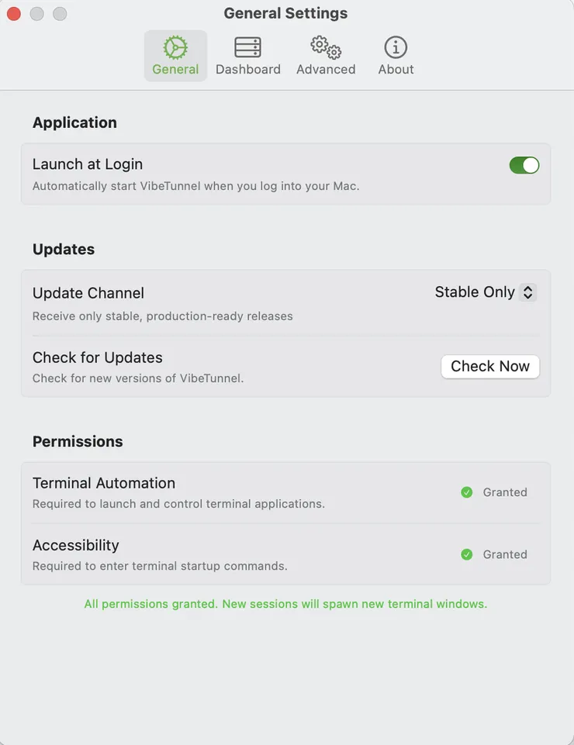This screenshot has height=745, width=574.
Task: Click the Stable Only chevron arrows
Action: click(x=528, y=292)
